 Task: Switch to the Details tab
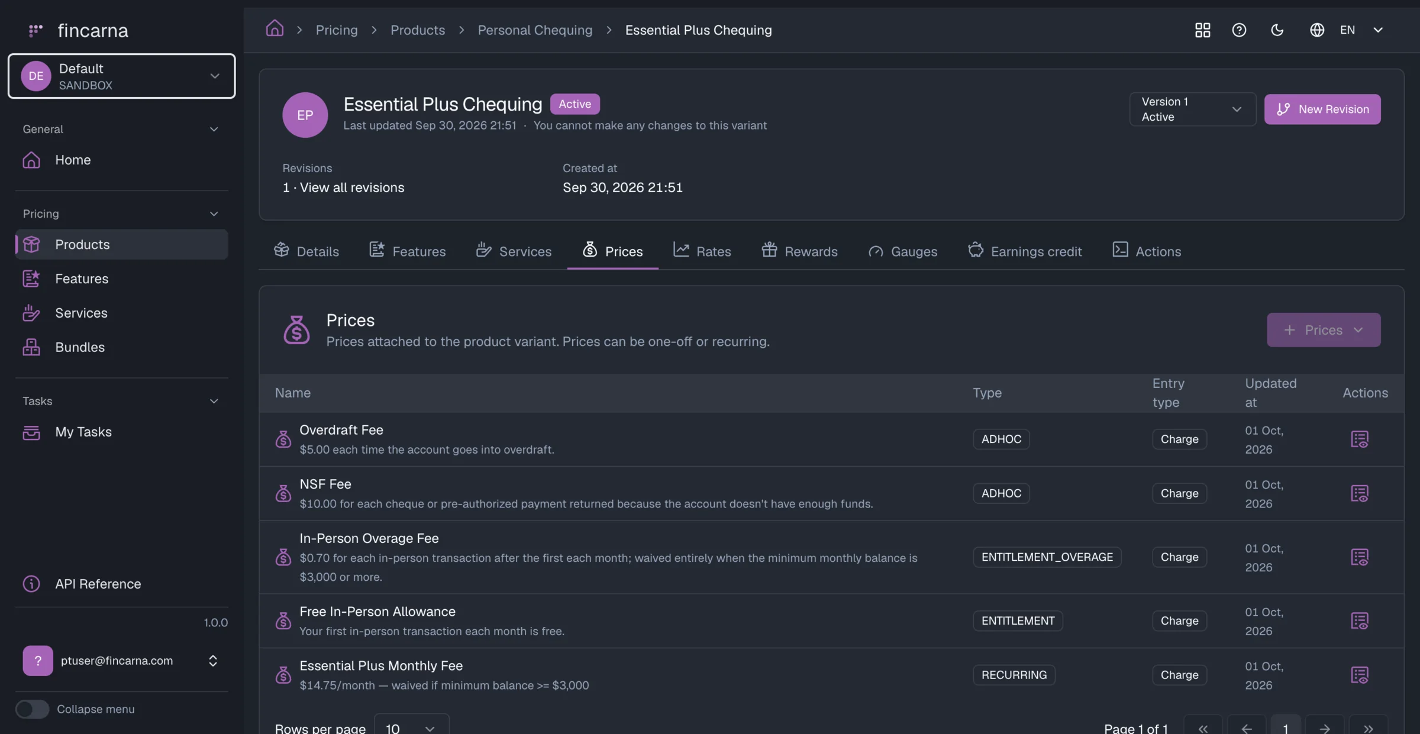click(306, 251)
